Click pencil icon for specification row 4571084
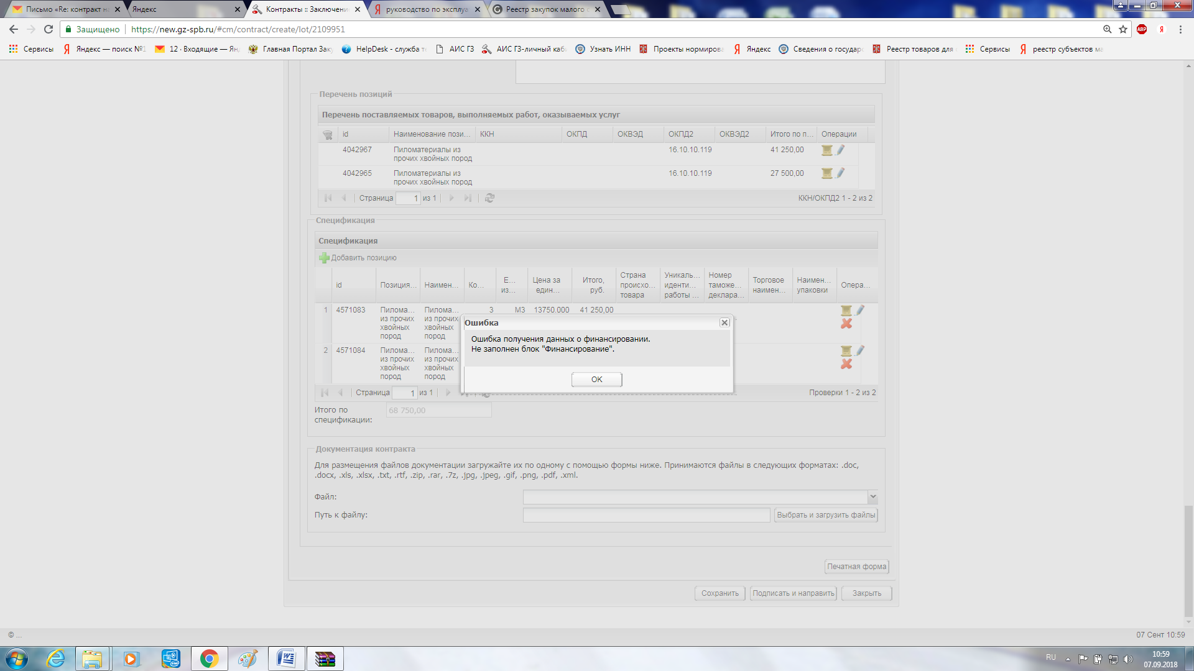Viewport: 1194px width, 671px height. click(x=860, y=350)
